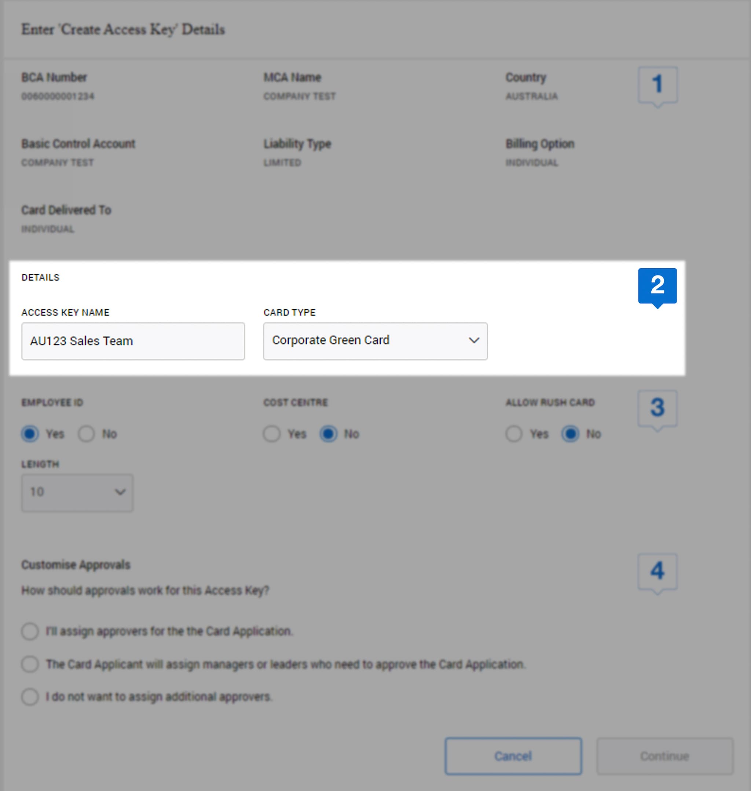The image size is (751, 791).
Task: Expand the Length dropdown showing 10
Action: pyautogui.click(x=77, y=493)
